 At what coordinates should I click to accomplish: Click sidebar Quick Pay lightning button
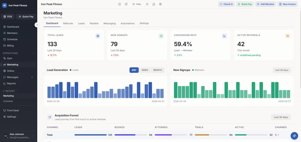tap(26, 17)
